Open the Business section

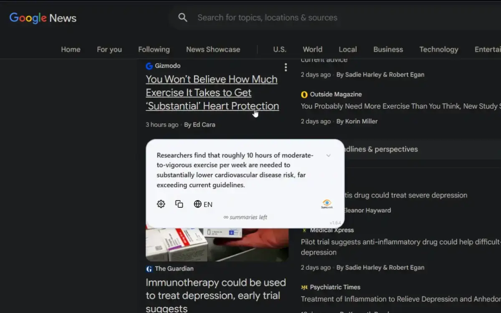pyautogui.click(x=388, y=49)
